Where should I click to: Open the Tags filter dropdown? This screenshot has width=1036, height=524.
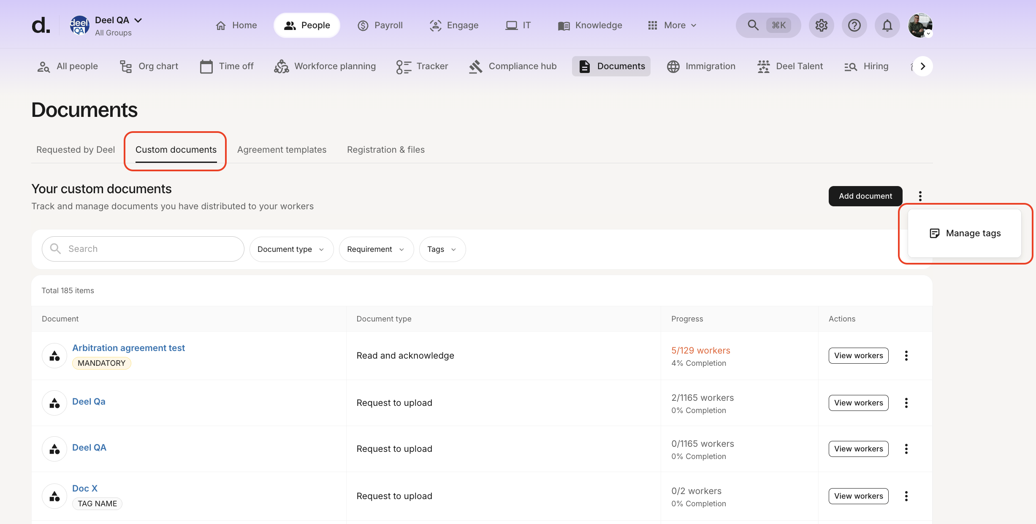click(442, 249)
